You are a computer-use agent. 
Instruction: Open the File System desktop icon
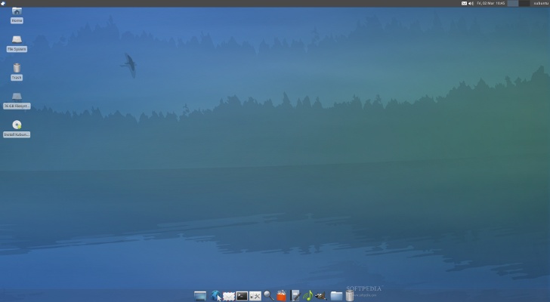tap(17, 44)
